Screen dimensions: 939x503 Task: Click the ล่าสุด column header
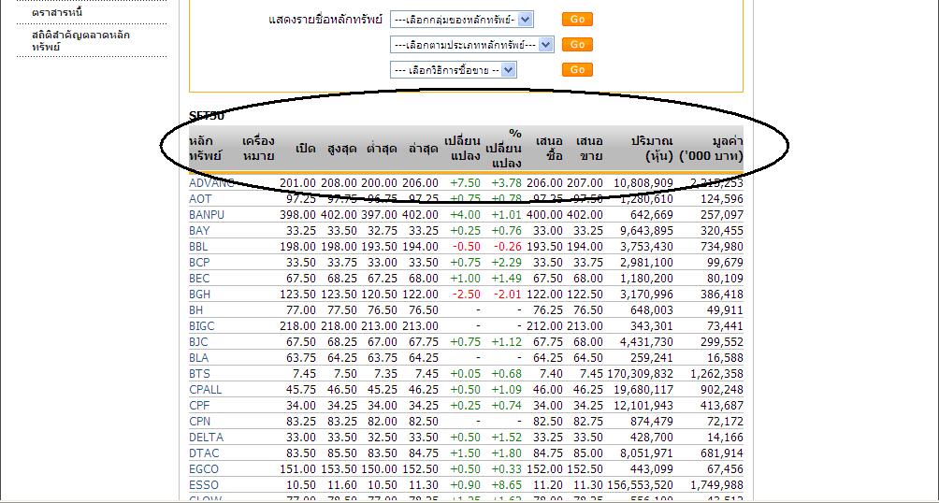click(423, 149)
